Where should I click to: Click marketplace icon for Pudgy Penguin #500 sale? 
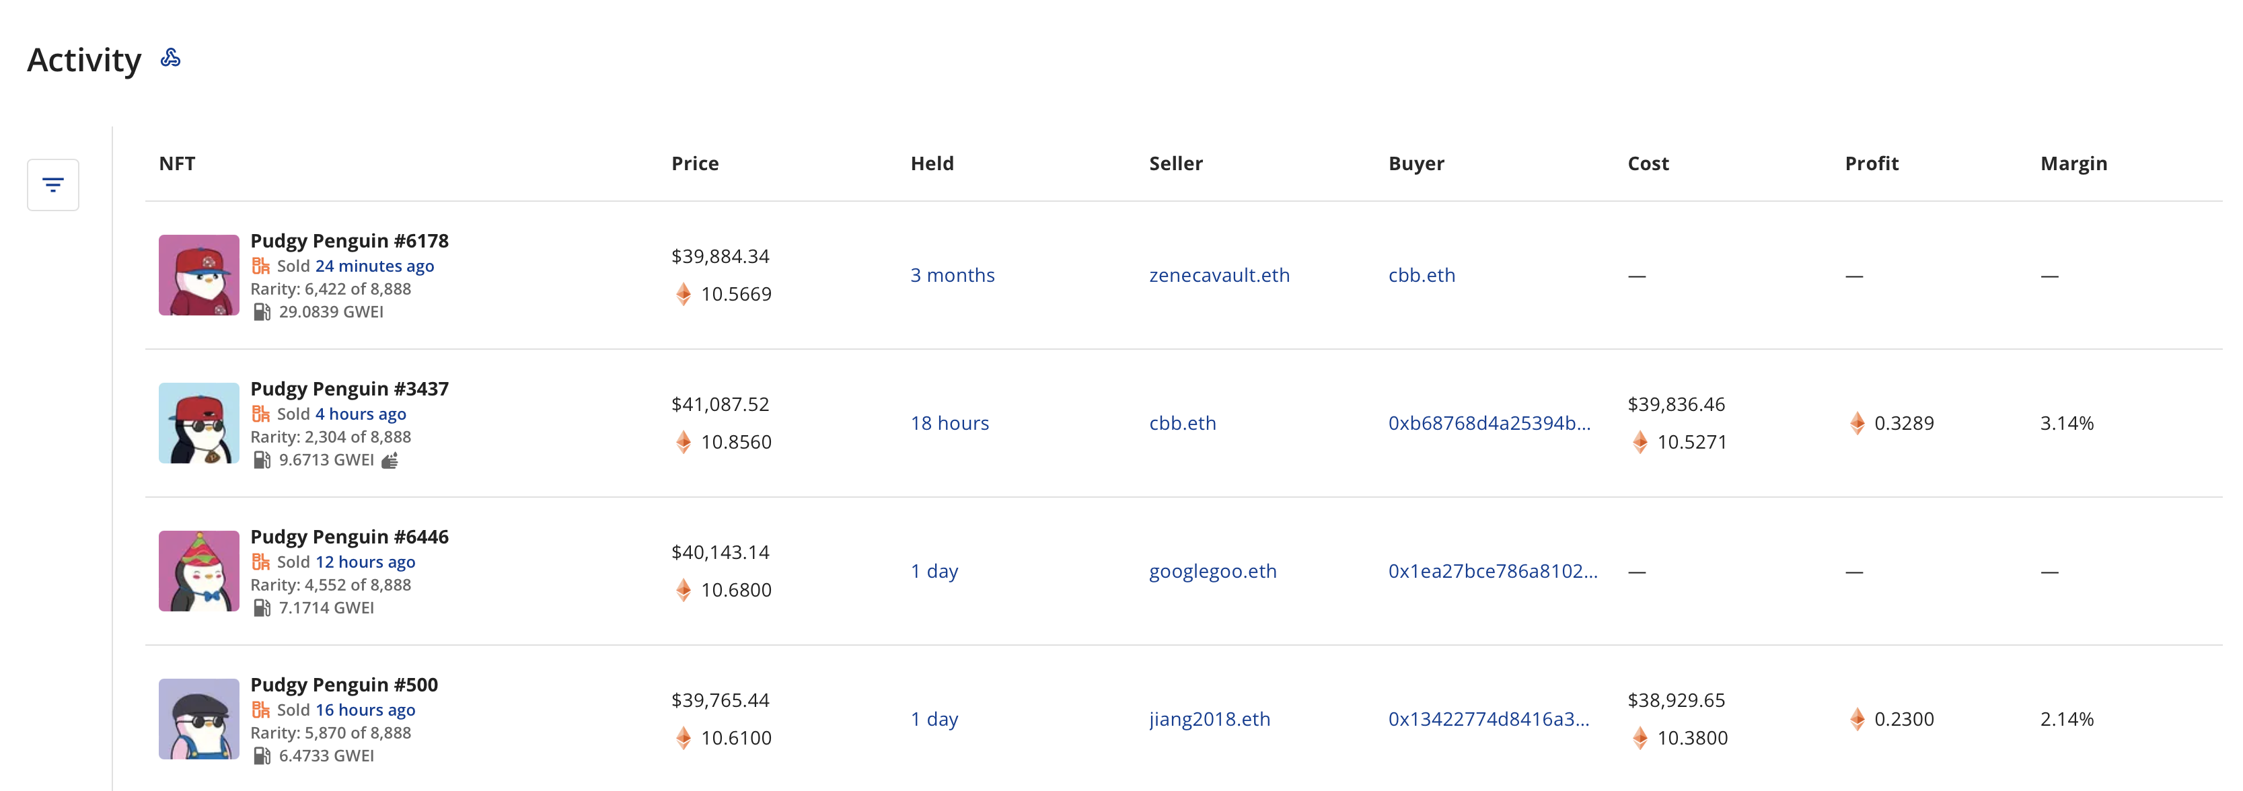pyautogui.click(x=260, y=710)
